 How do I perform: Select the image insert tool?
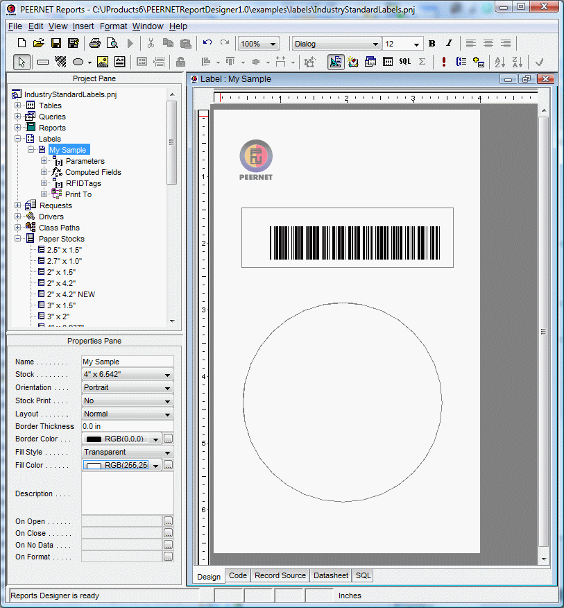coord(103,62)
